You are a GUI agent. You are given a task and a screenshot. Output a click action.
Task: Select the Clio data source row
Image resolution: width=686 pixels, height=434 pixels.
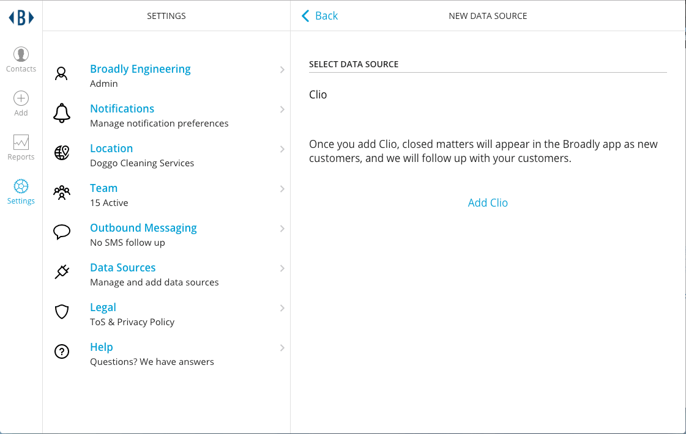tap(318, 95)
